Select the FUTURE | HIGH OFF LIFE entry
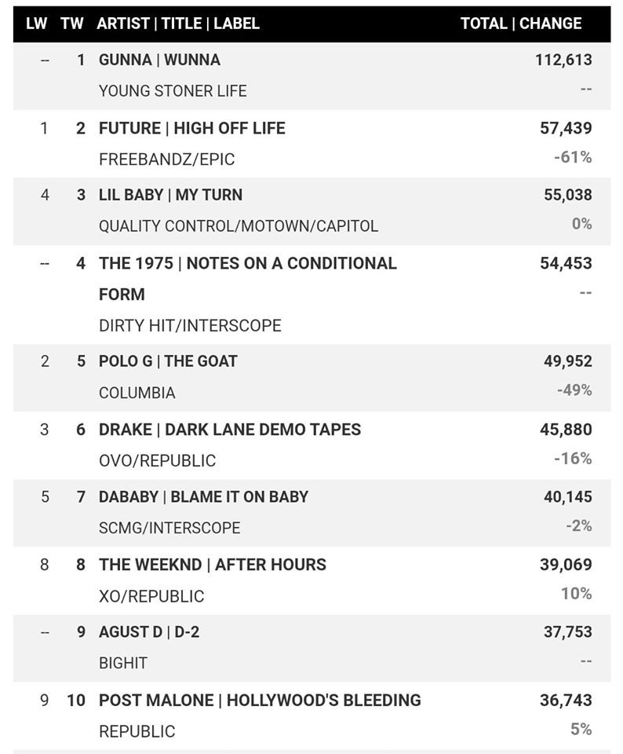The image size is (623, 754). click(191, 128)
